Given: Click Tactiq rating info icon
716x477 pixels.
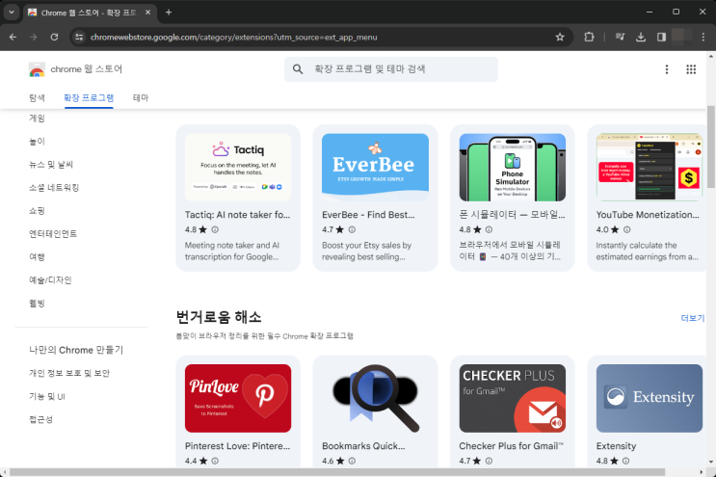Looking at the screenshot, I should click(215, 229).
